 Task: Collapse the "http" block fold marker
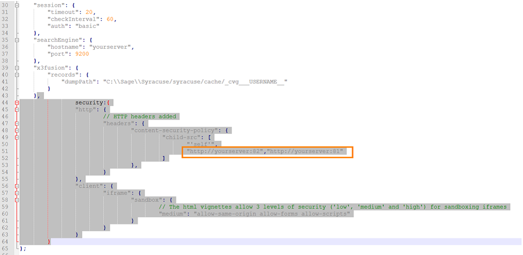point(17,110)
